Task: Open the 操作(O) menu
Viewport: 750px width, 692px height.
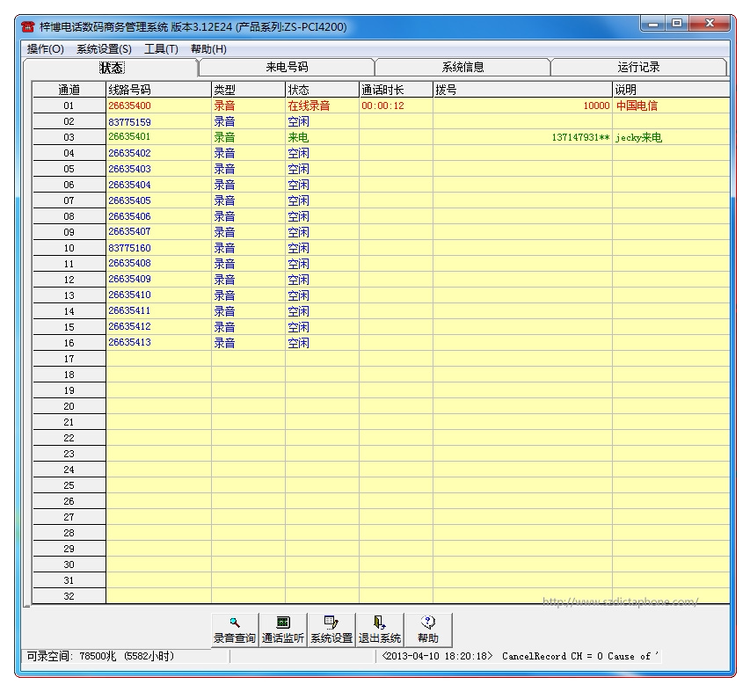Action: pos(46,48)
